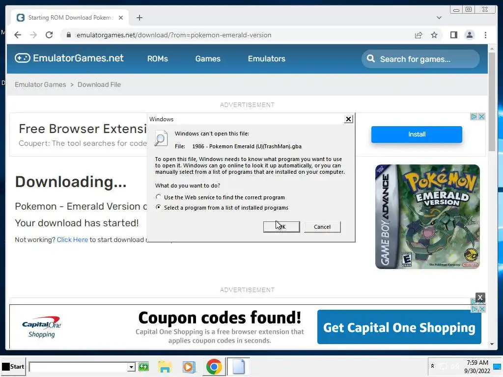Click Download File breadcrumb

point(99,84)
